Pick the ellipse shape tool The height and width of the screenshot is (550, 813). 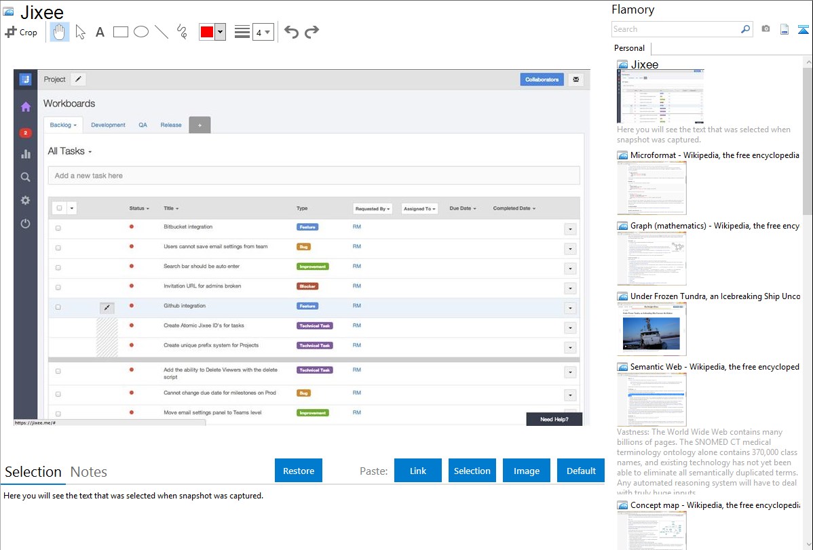click(141, 32)
